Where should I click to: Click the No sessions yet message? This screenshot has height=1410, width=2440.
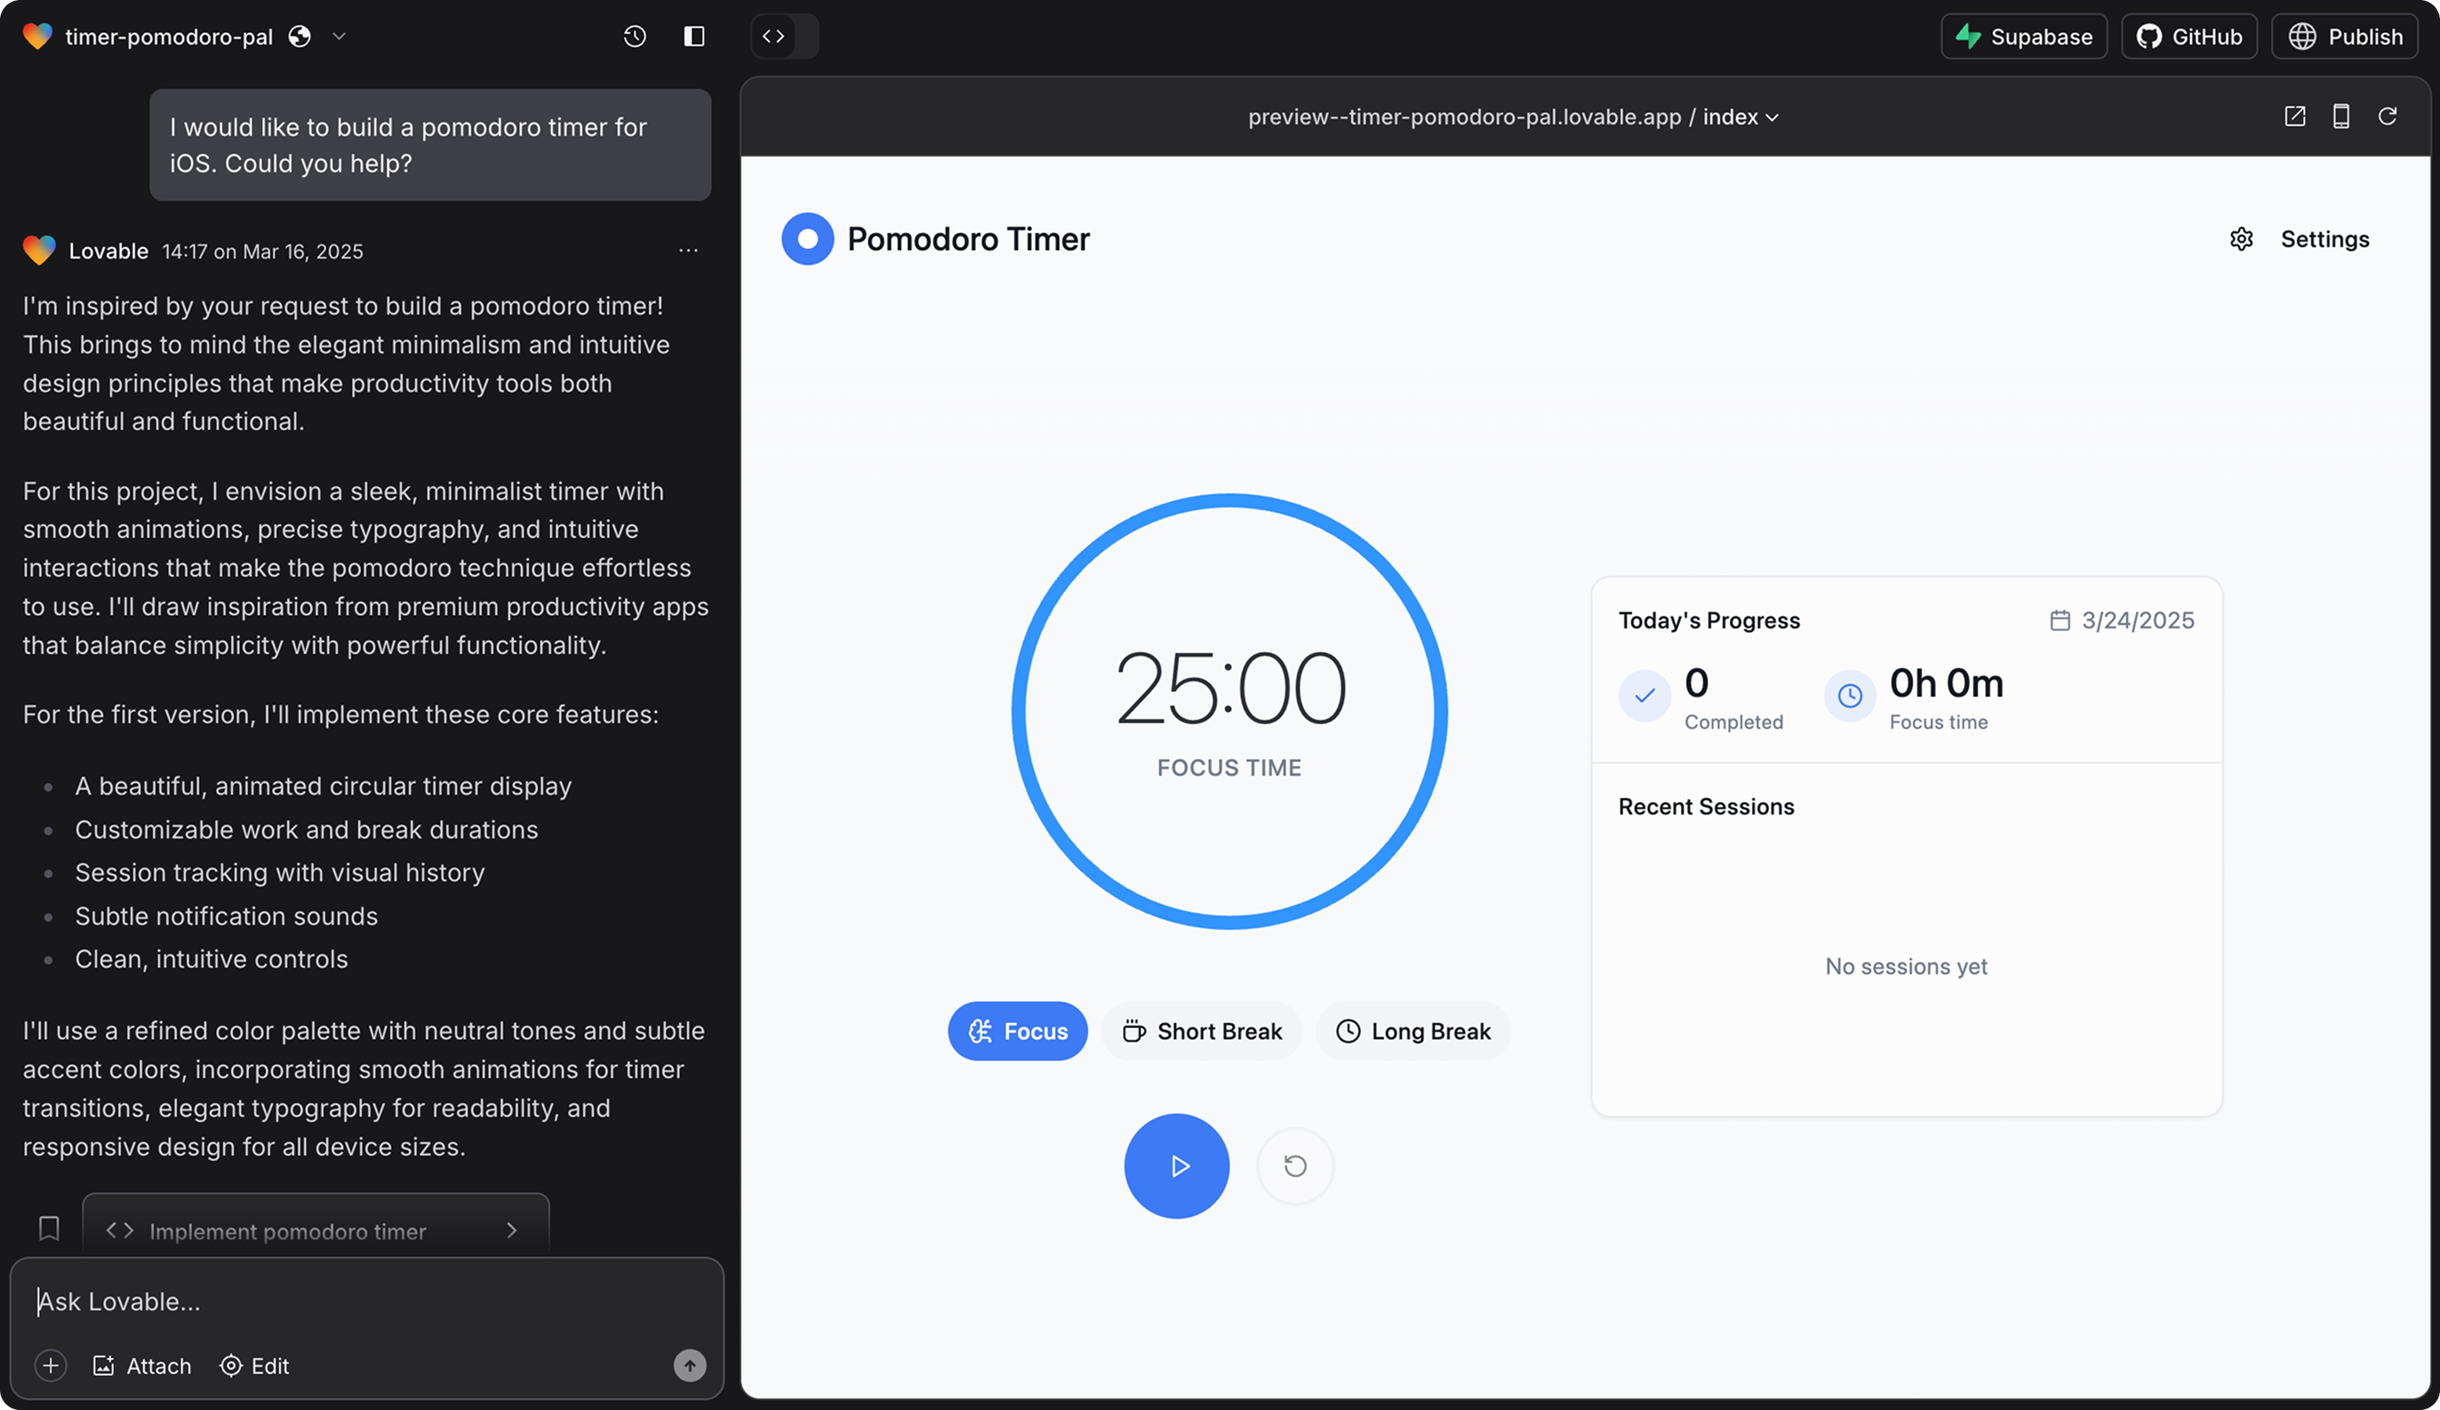[1905, 965]
